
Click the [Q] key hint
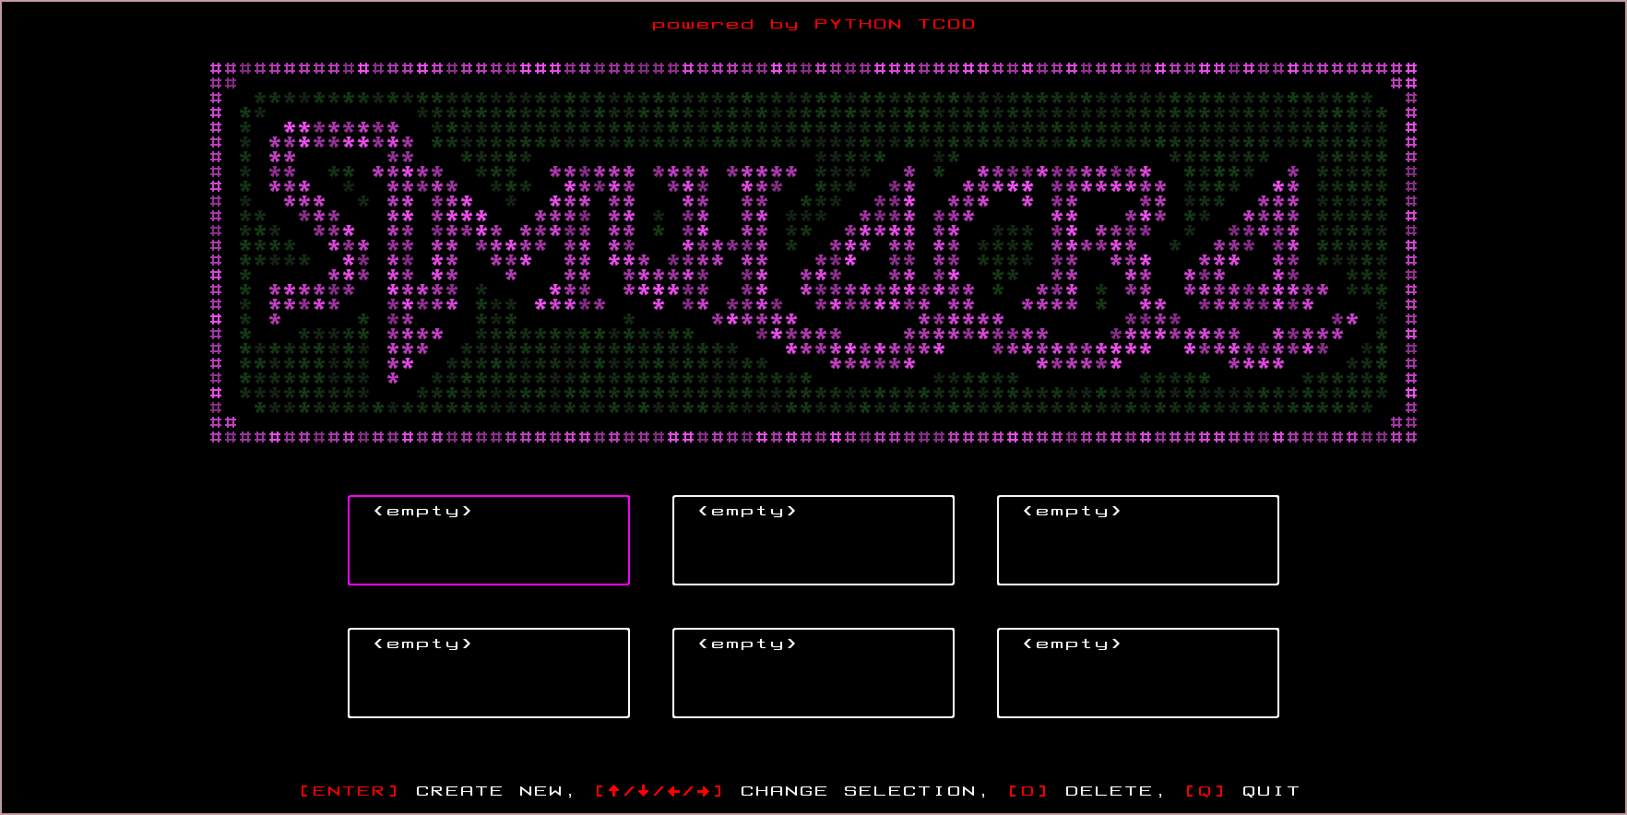1205,791
